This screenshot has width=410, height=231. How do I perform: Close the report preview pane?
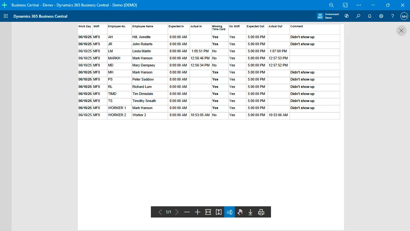point(401,30)
